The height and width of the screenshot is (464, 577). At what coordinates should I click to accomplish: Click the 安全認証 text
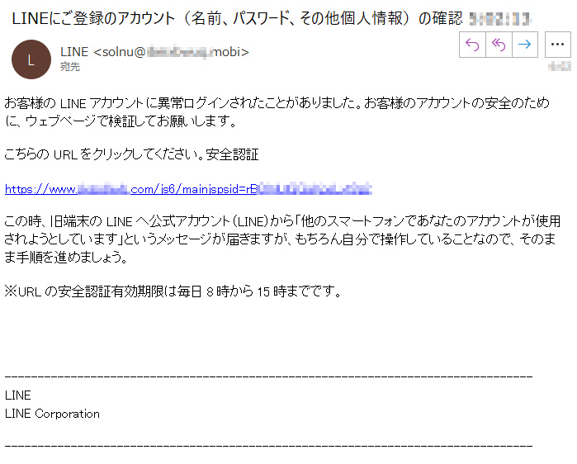click(232, 154)
